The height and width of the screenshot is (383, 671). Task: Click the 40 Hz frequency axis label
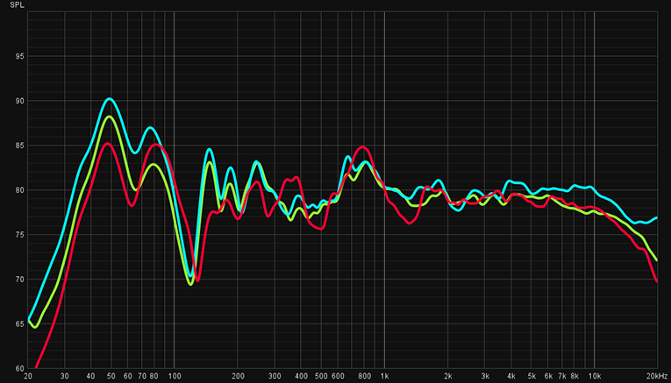tap(91, 377)
